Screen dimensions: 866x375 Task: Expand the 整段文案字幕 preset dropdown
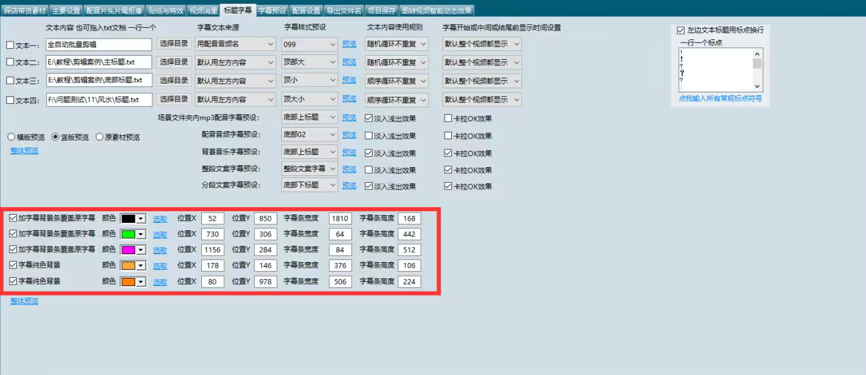tap(309, 168)
